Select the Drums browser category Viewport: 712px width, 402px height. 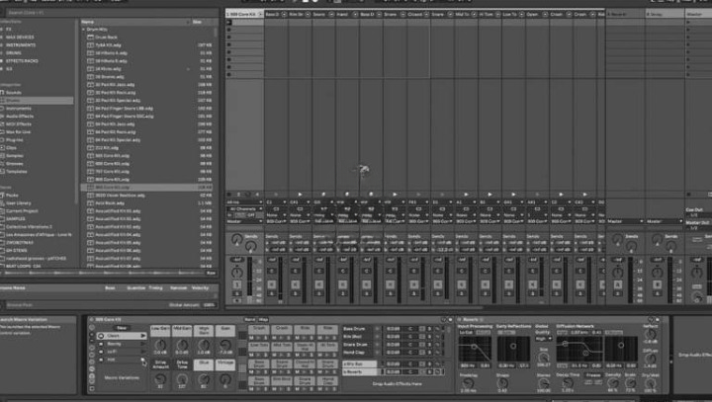(37, 101)
